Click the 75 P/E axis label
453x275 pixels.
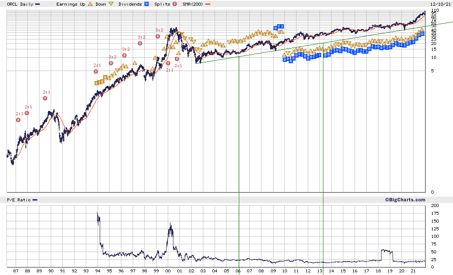(433, 244)
